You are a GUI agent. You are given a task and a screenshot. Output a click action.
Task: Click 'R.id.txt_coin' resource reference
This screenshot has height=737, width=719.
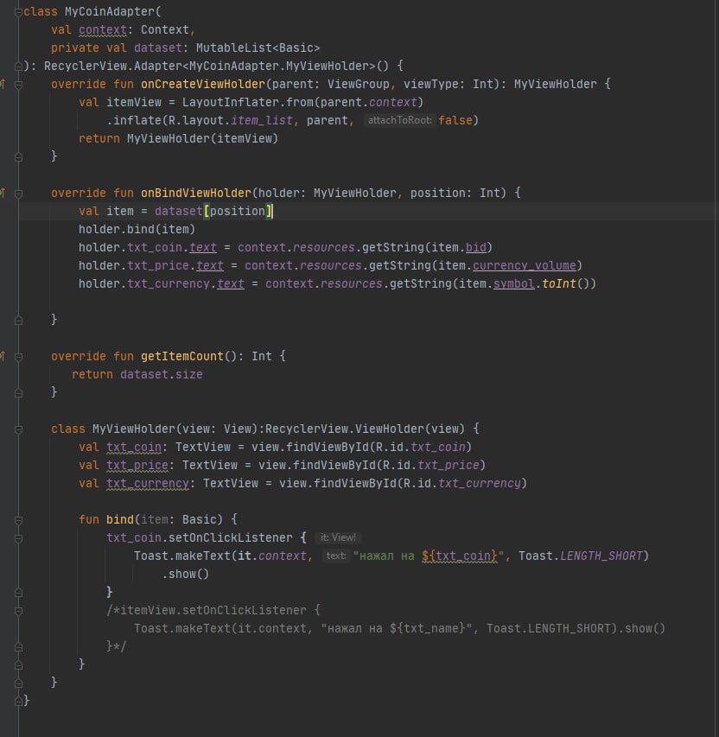421,448
